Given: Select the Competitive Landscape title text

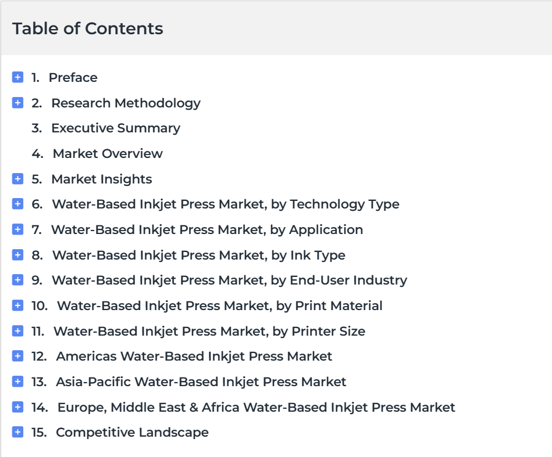Looking at the screenshot, I should pos(133,433).
